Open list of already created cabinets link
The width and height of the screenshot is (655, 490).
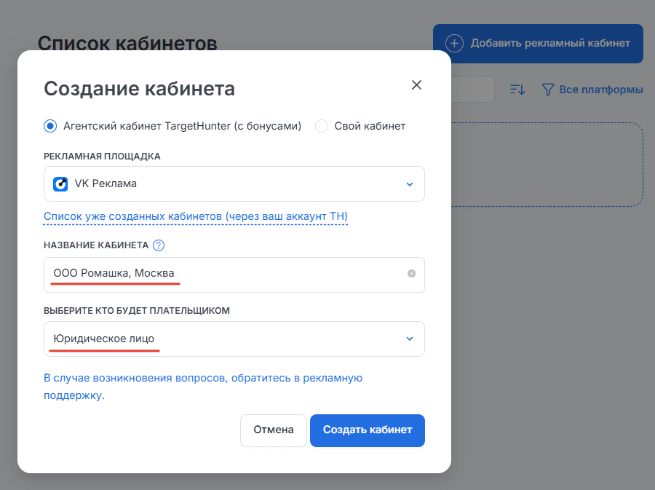pos(196,216)
